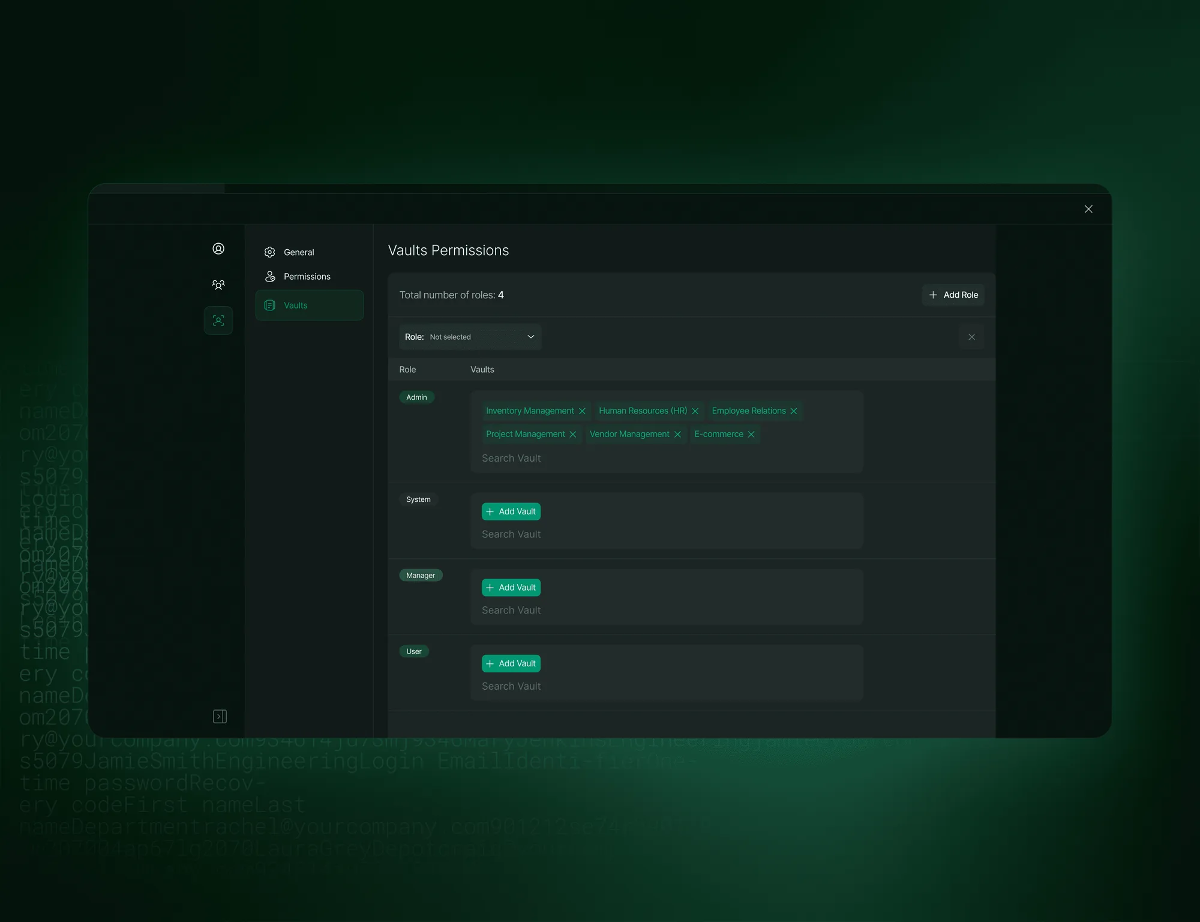The height and width of the screenshot is (922, 1200).
Task: Expand the sidebar with the panel icon
Action: (x=220, y=716)
